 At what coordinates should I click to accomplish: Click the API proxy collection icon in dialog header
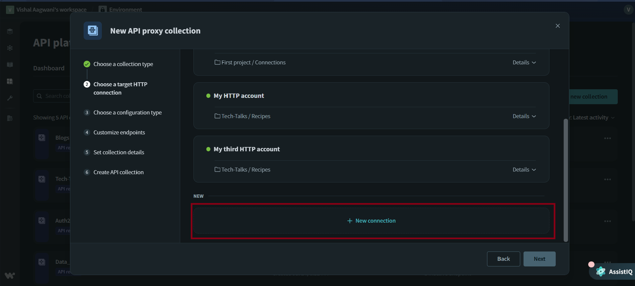tap(93, 31)
